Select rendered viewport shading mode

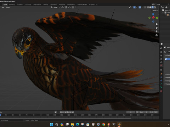click(155, 7)
